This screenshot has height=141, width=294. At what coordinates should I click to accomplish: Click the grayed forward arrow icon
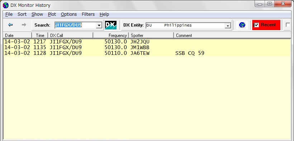[x=24, y=25]
